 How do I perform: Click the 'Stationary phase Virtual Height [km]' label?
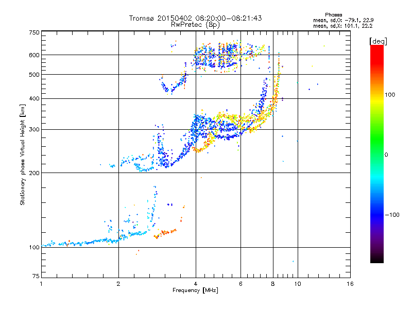(23, 154)
